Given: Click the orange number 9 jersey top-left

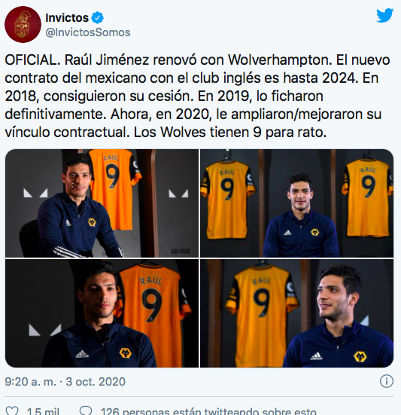Looking at the screenshot, I should (x=114, y=188).
